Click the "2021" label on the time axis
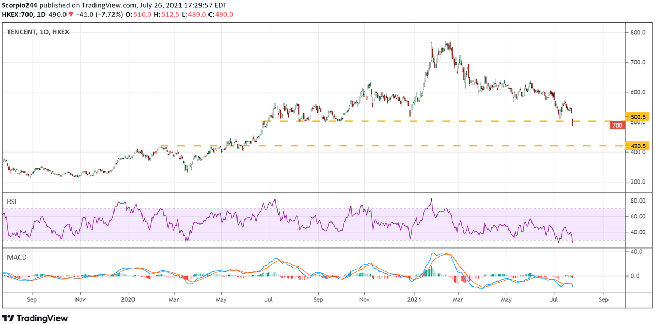655x324 pixels. pyautogui.click(x=414, y=299)
